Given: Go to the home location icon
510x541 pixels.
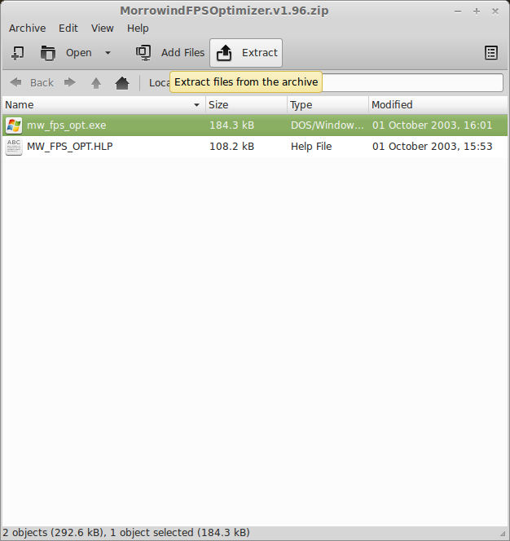Looking at the screenshot, I should (x=122, y=83).
